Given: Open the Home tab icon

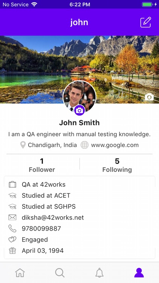Looking at the screenshot, I should coord(20,272).
